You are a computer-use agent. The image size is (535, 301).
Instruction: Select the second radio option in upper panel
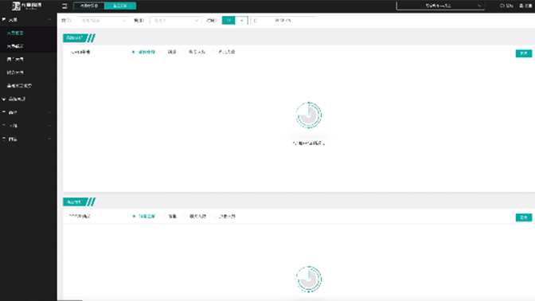pyautogui.click(x=163, y=52)
